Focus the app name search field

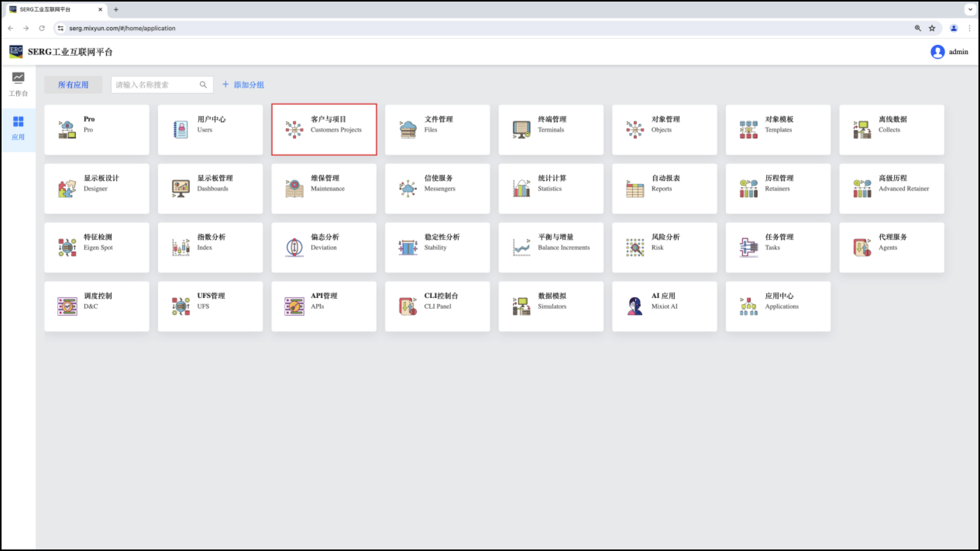155,85
